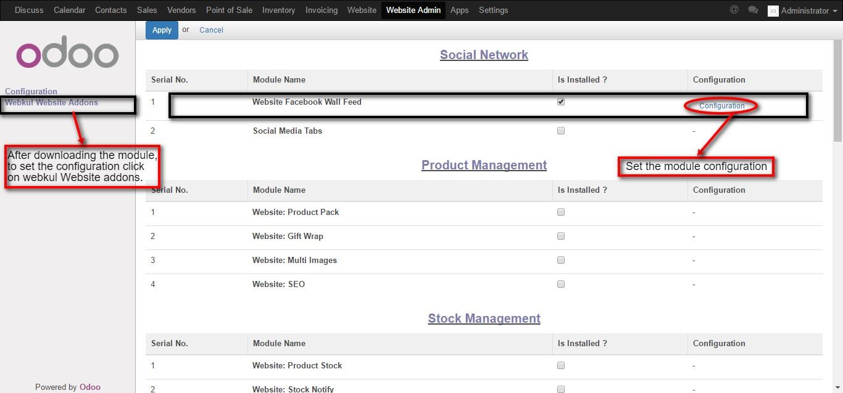Viewport: 843px width, 393px height.
Task: Open the Contacts menu
Action: click(111, 10)
